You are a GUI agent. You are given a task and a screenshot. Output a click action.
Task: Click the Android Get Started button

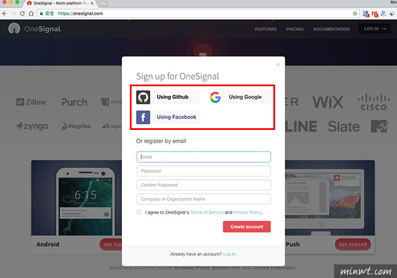(111, 245)
